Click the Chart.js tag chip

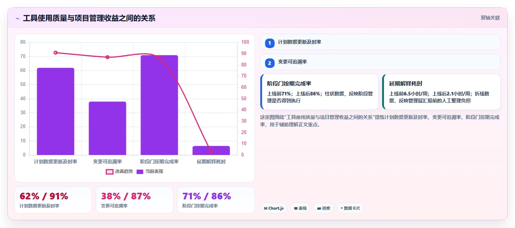coord(274,208)
